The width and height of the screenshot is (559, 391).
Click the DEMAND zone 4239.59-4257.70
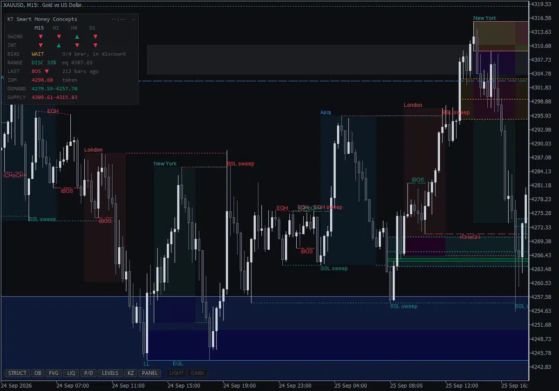(54, 89)
